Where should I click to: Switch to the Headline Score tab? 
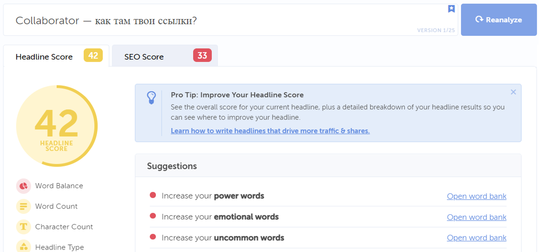point(44,57)
